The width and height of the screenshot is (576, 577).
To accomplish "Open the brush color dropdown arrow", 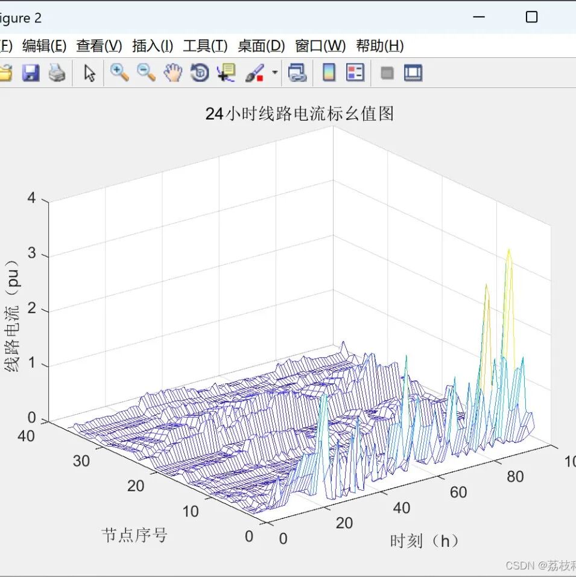I will point(275,72).
